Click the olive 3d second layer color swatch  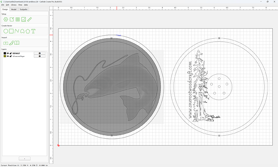pyautogui.click(x=5, y=56)
